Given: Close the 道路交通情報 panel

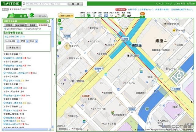Looking at the screenshot, I should (x=48, y=21).
